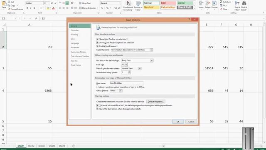The height and width of the screenshot is (150, 266).
Task: Click the formula bar showing 32
Action: tap(152, 18)
